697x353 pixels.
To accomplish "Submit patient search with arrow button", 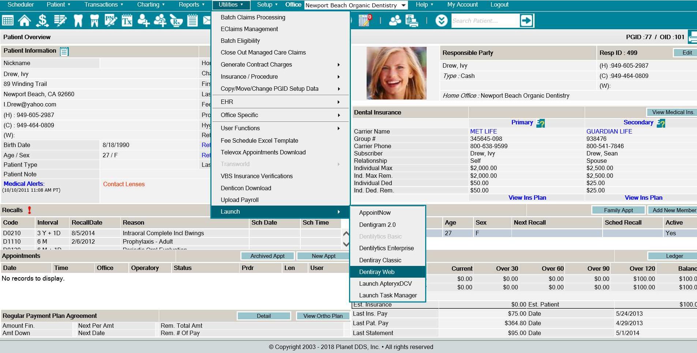I will [527, 20].
